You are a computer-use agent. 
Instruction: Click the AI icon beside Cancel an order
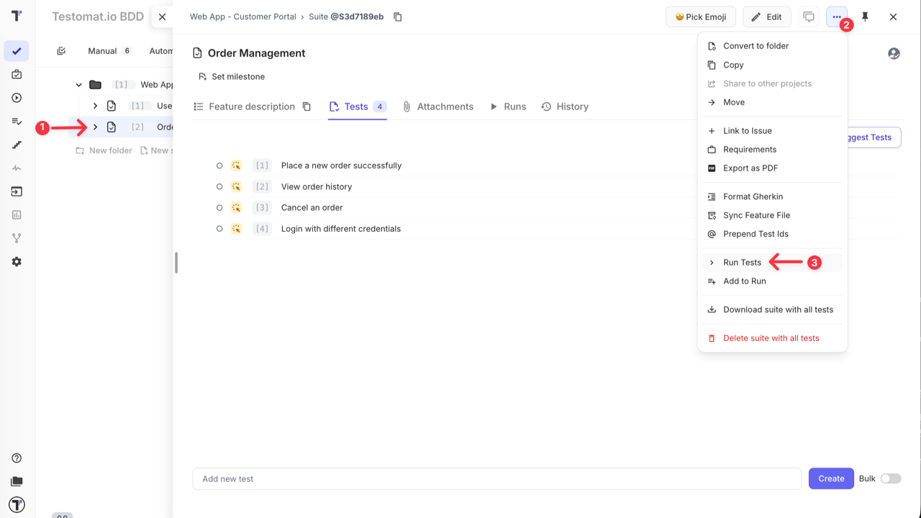click(x=236, y=207)
